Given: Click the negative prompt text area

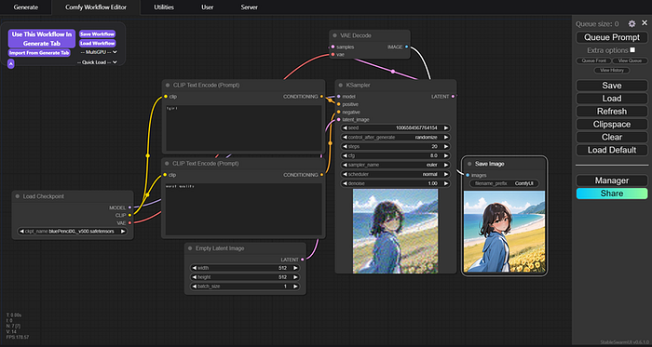Looking at the screenshot, I should click(244, 209).
